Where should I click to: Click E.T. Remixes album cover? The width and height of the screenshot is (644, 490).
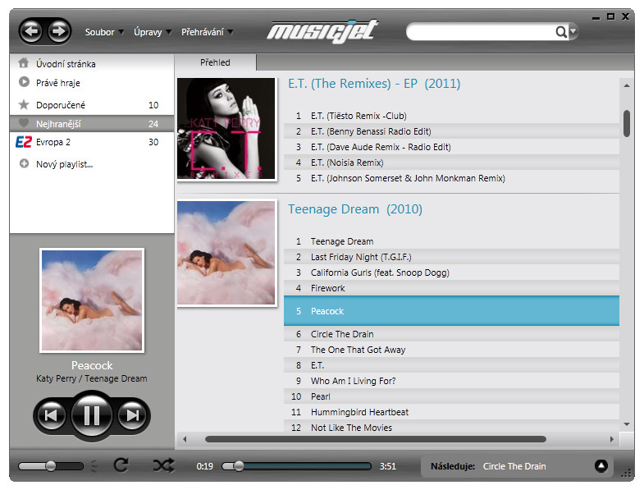[x=226, y=129]
